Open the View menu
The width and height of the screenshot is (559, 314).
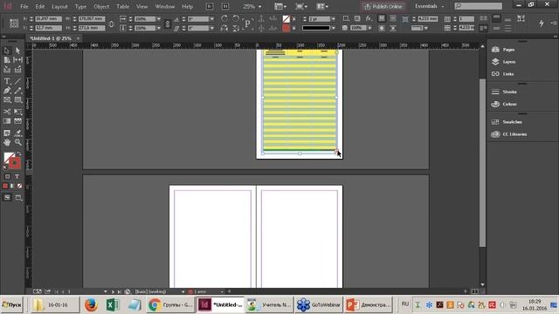pos(141,6)
